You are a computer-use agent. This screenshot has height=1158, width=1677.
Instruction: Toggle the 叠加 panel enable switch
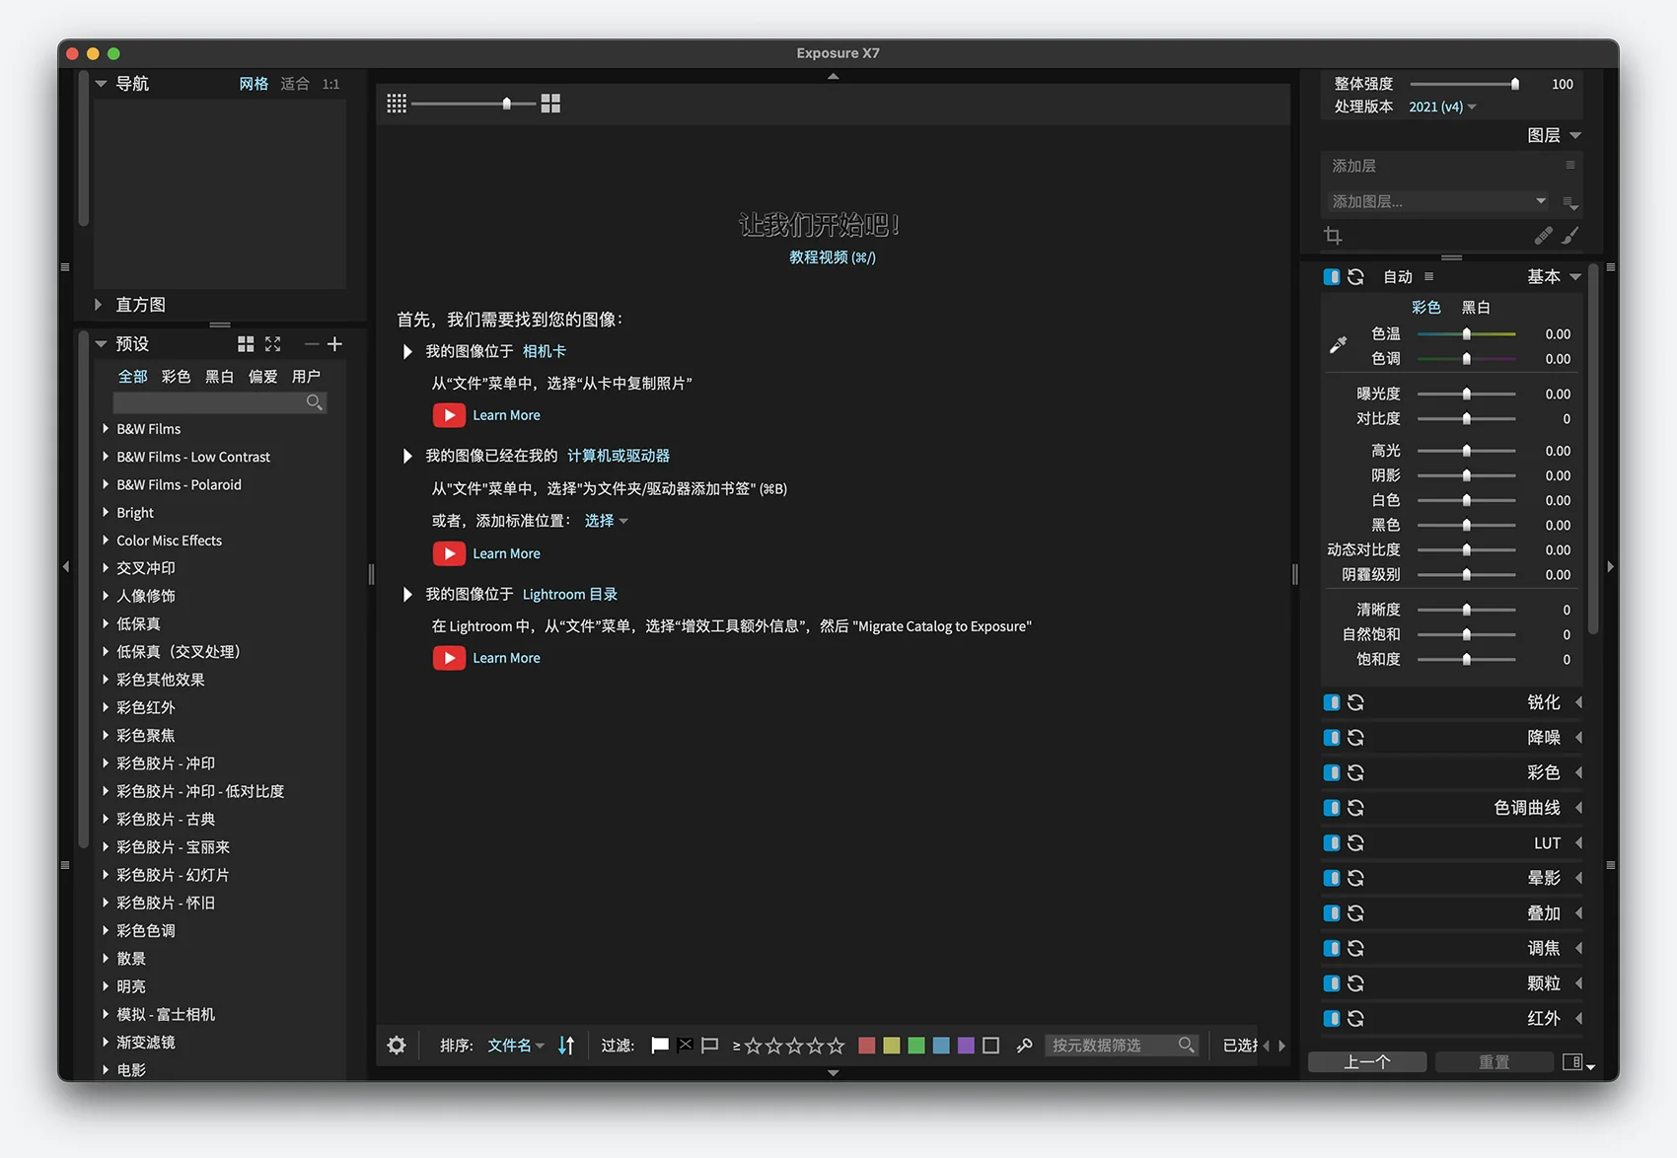pyautogui.click(x=1332, y=913)
